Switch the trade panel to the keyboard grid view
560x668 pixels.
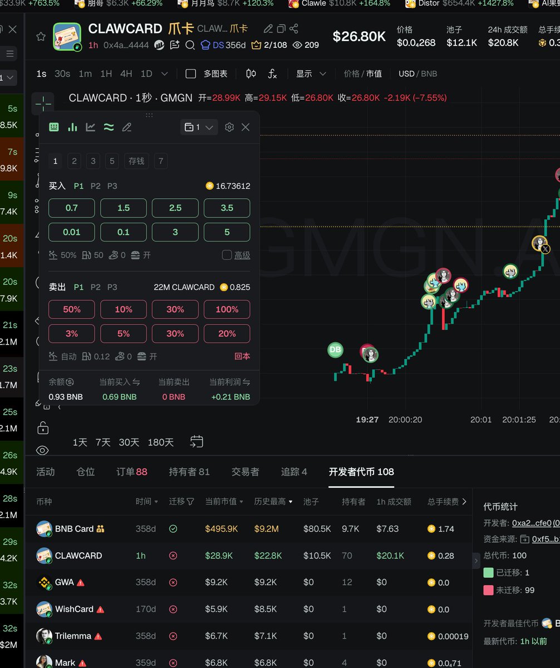coord(54,127)
